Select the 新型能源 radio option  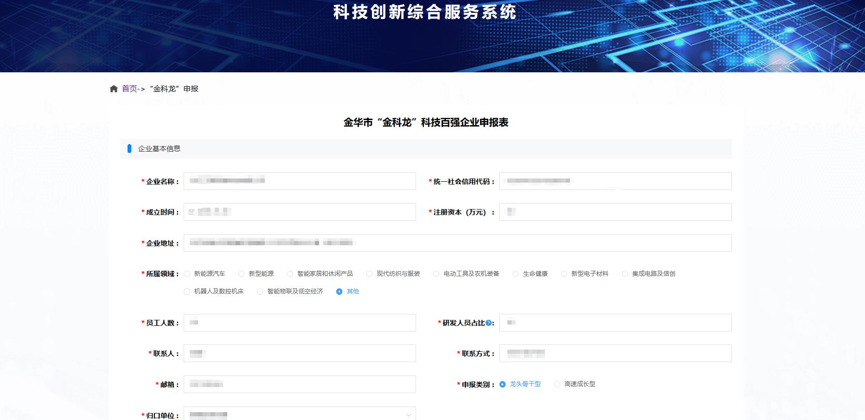point(242,274)
